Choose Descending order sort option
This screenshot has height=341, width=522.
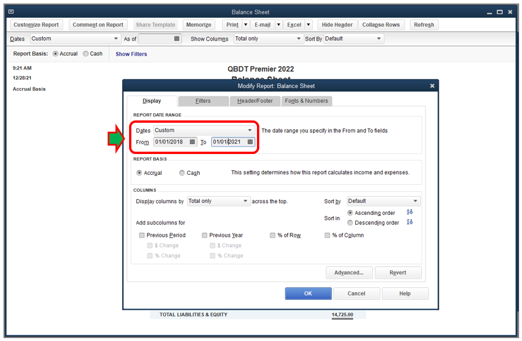pos(350,223)
